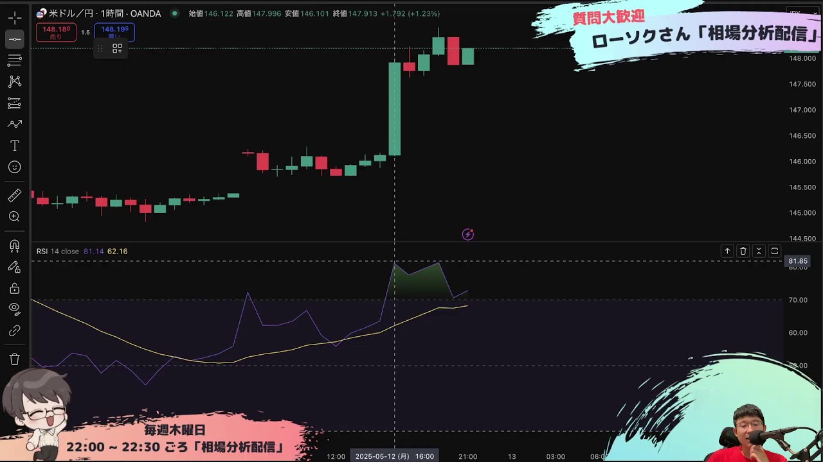Open the chart patterns tool group
The image size is (823, 462).
pos(14,81)
